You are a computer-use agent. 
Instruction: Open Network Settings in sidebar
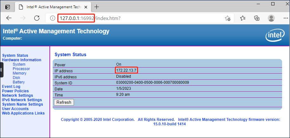(x=17, y=95)
